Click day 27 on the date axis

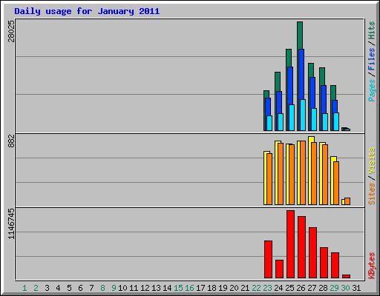click(x=312, y=288)
